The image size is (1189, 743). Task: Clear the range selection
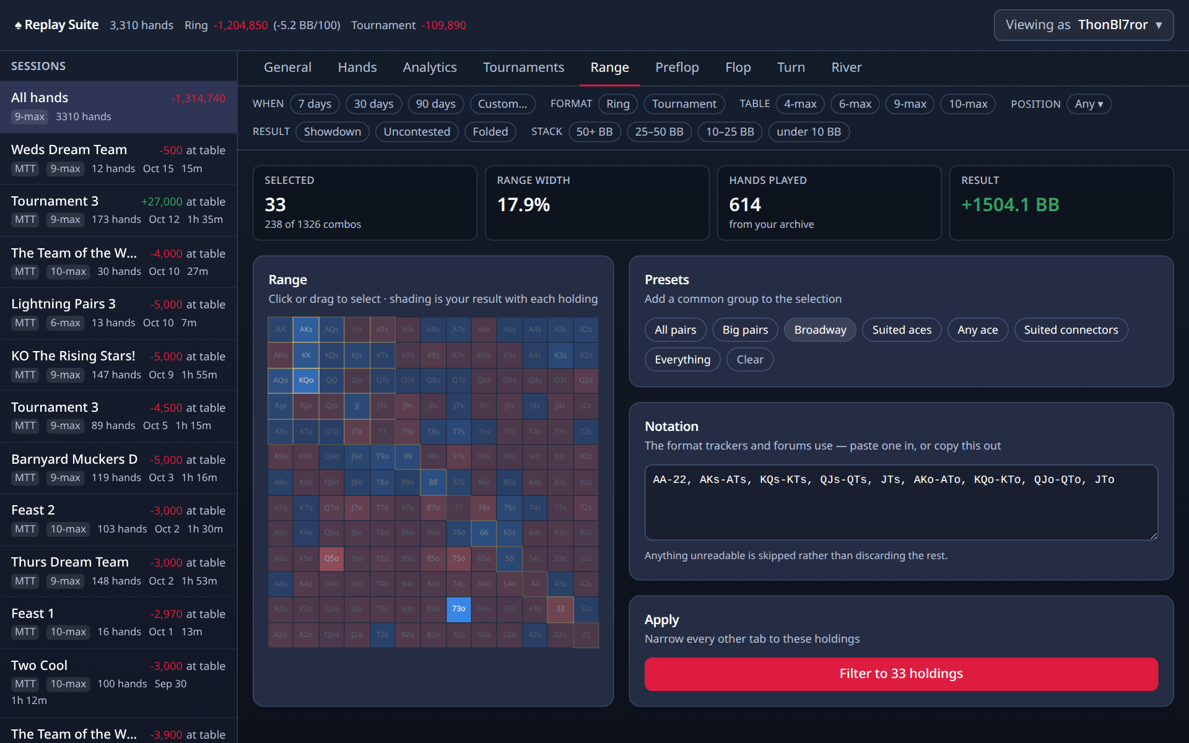(749, 360)
